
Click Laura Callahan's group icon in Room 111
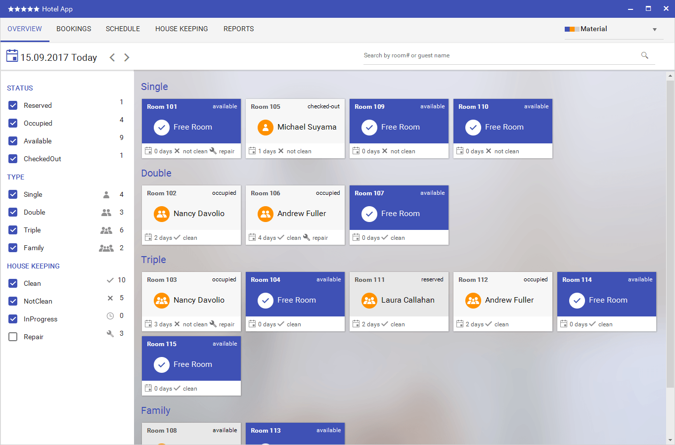point(369,301)
